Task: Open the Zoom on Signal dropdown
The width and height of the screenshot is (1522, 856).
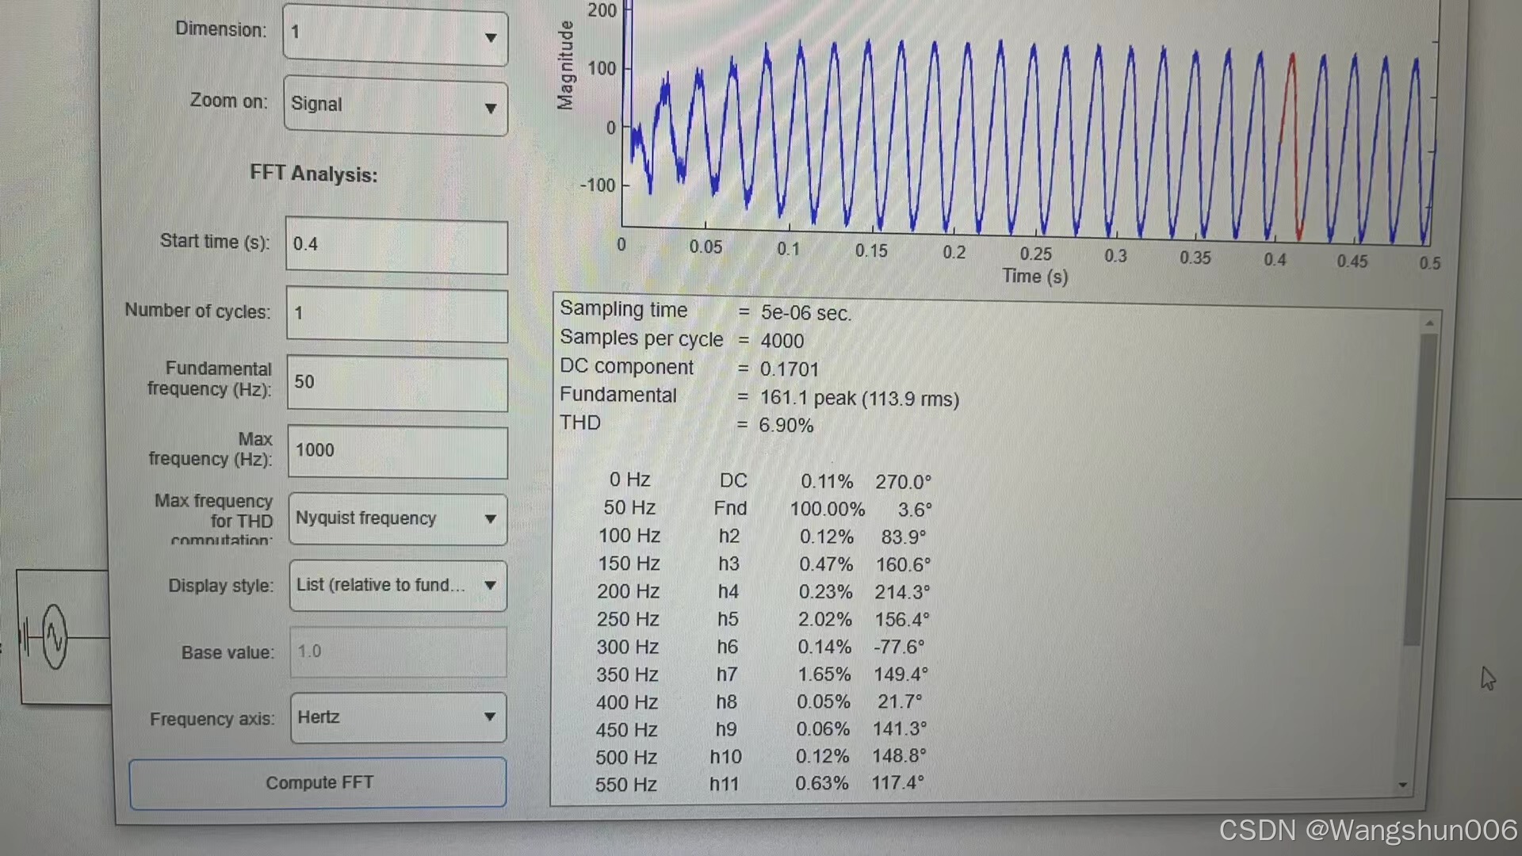Action: [x=395, y=107]
